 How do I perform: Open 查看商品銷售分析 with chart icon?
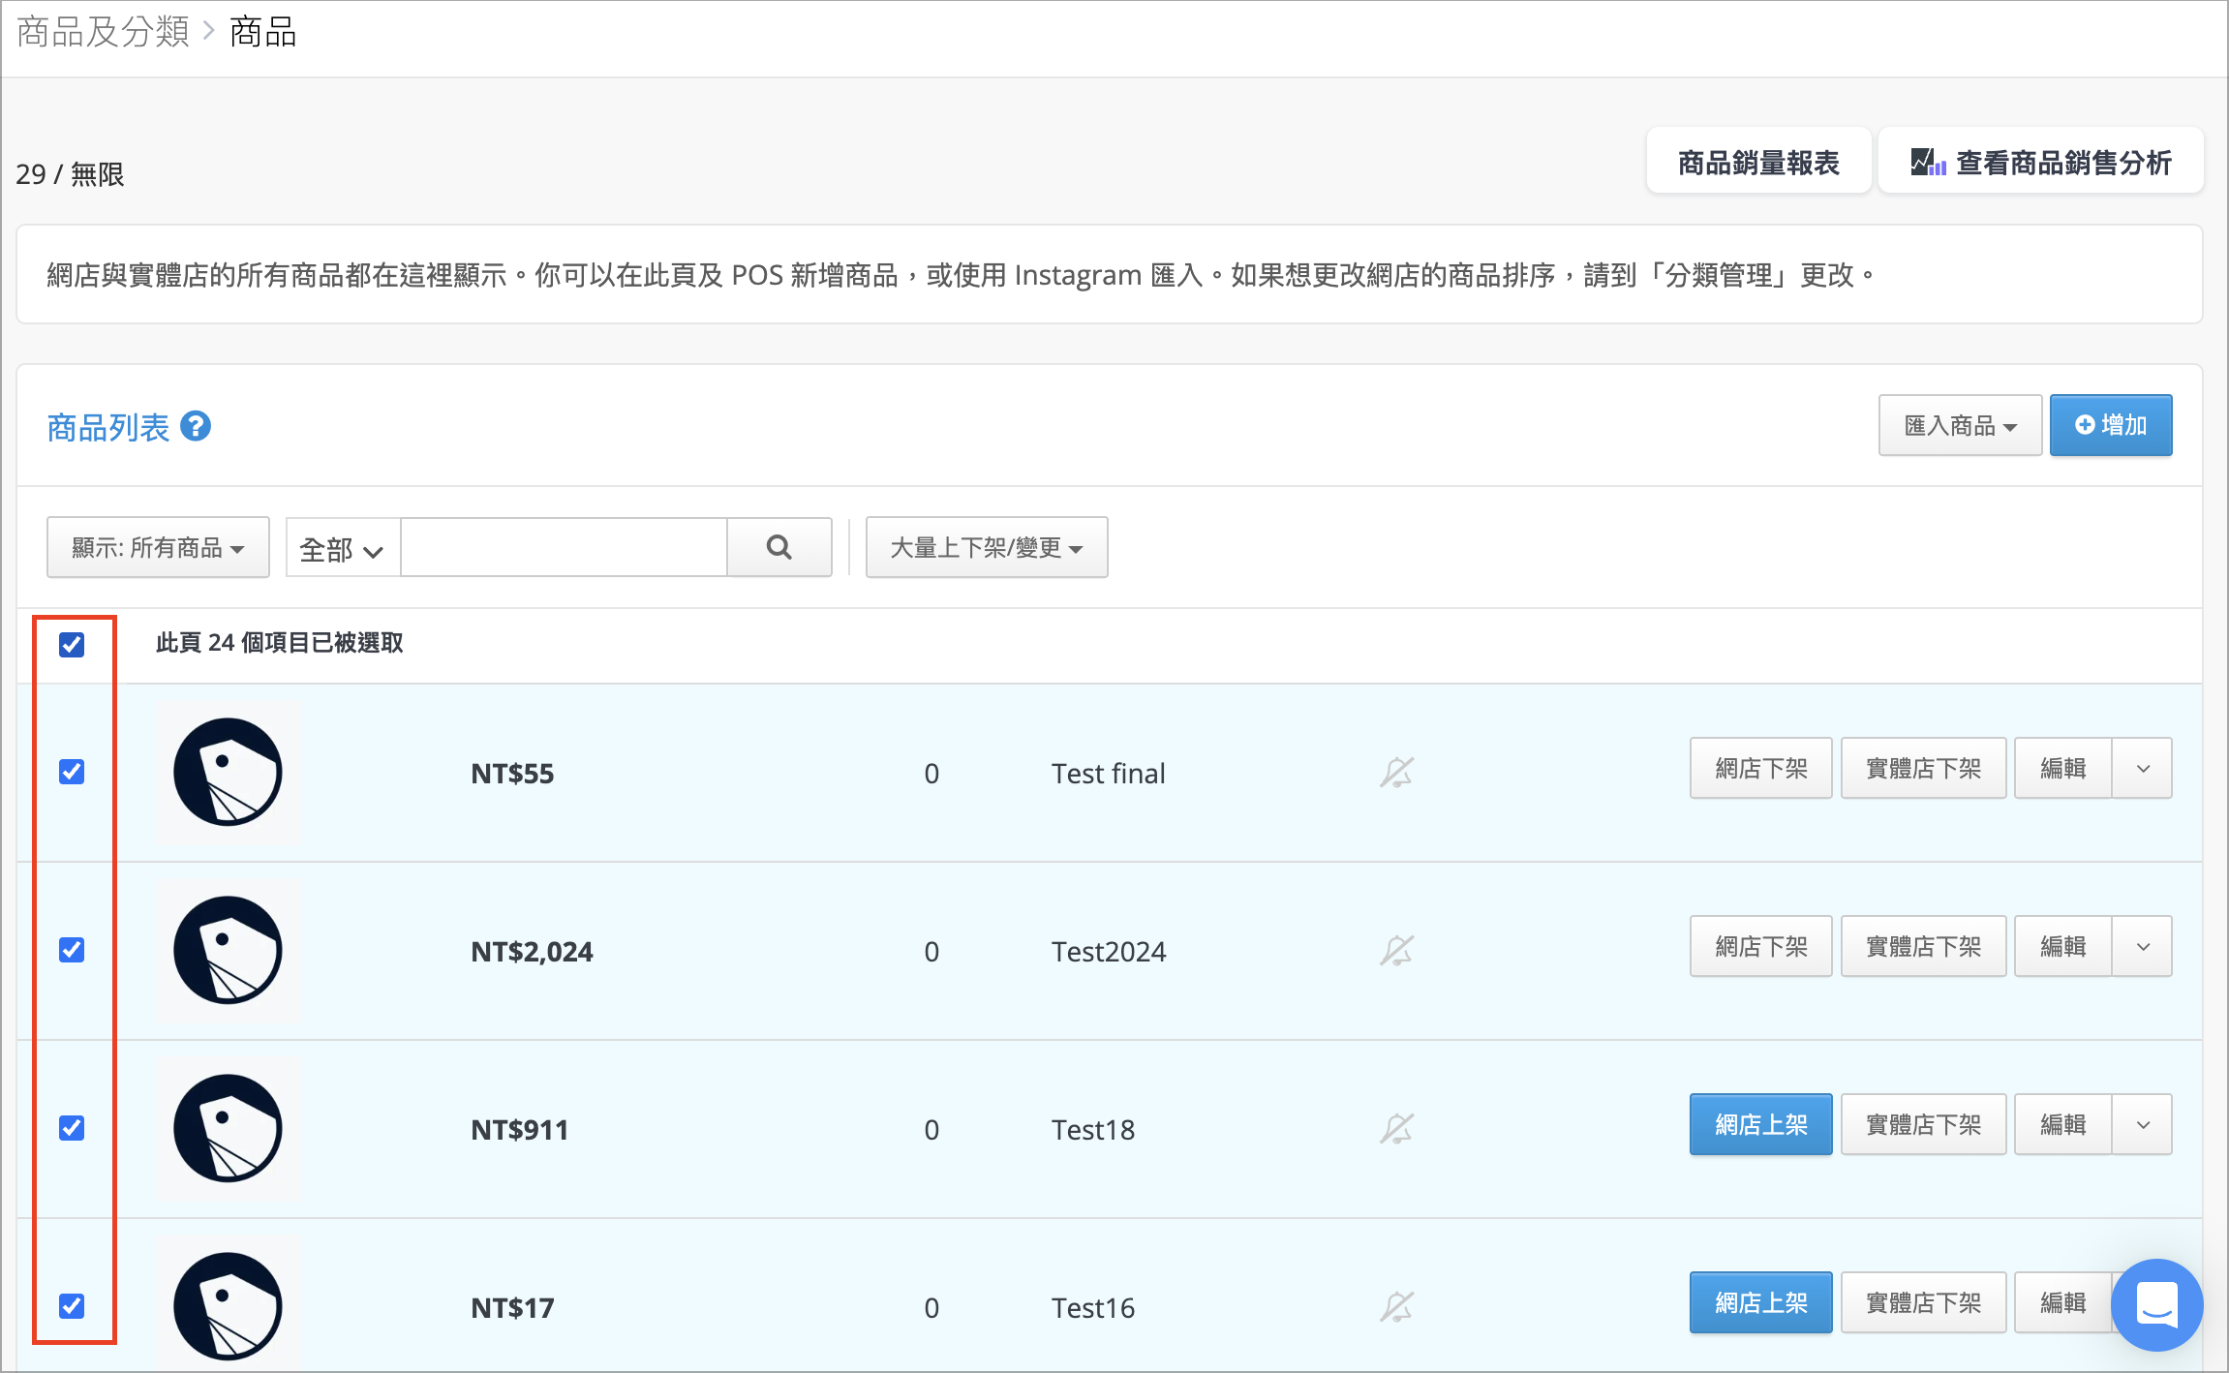click(x=2040, y=162)
